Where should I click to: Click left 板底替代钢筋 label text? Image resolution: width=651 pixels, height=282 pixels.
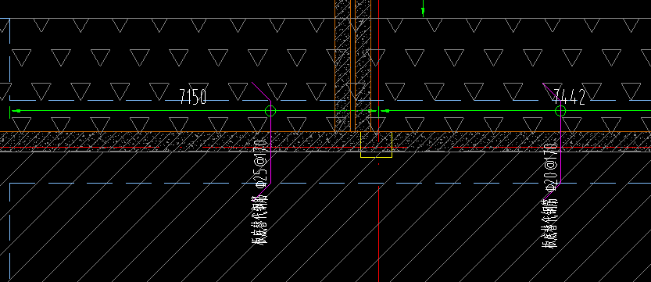click(x=261, y=220)
